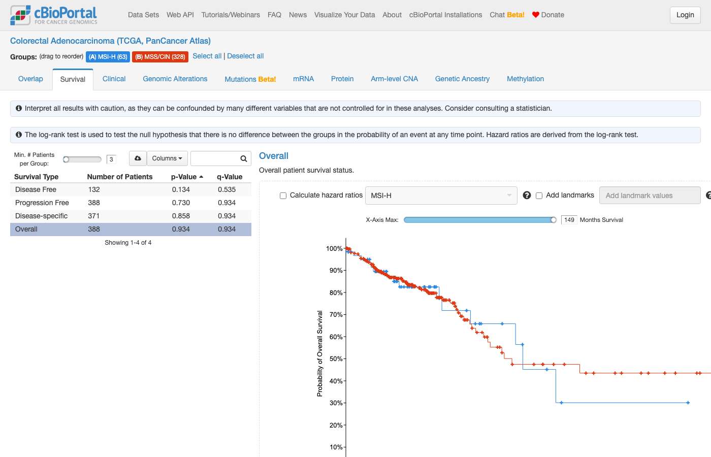Click the Select all link
Screen dimensions: 711x457
207,56
